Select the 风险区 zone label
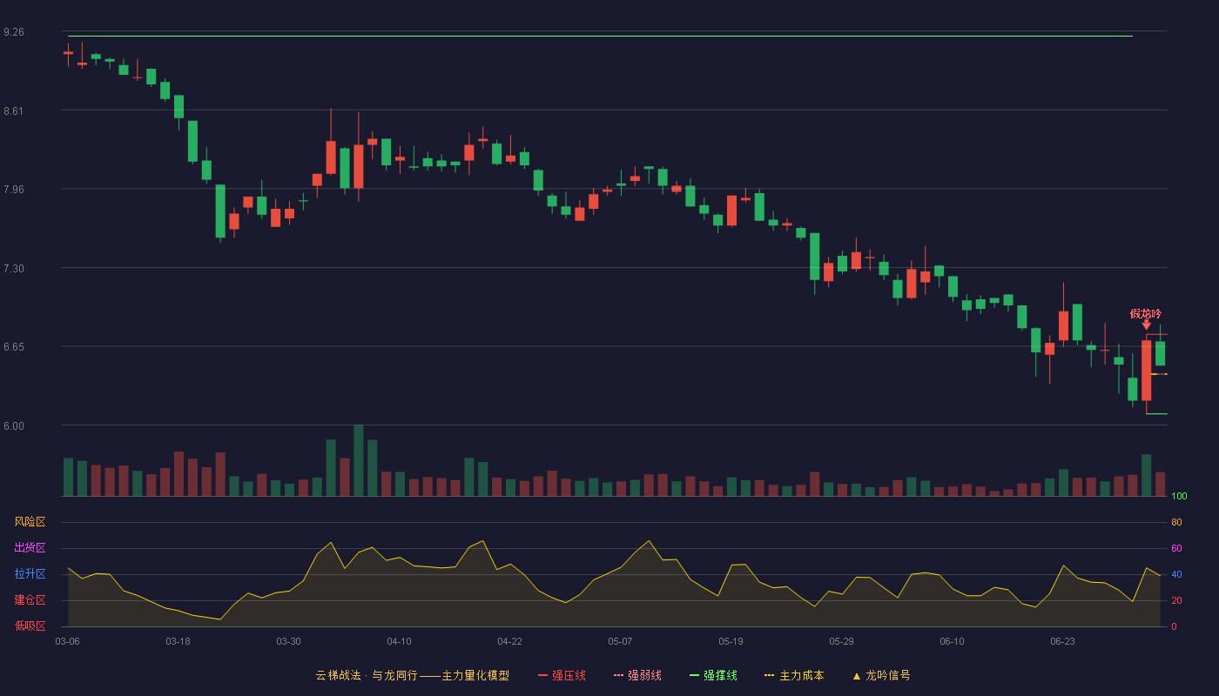The height and width of the screenshot is (696, 1219). [30, 522]
